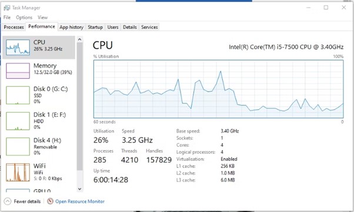Screen dimensions: 354x212
Task: Open Disk 4 (H:) Removable graph
Action: [x=18, y=147]
